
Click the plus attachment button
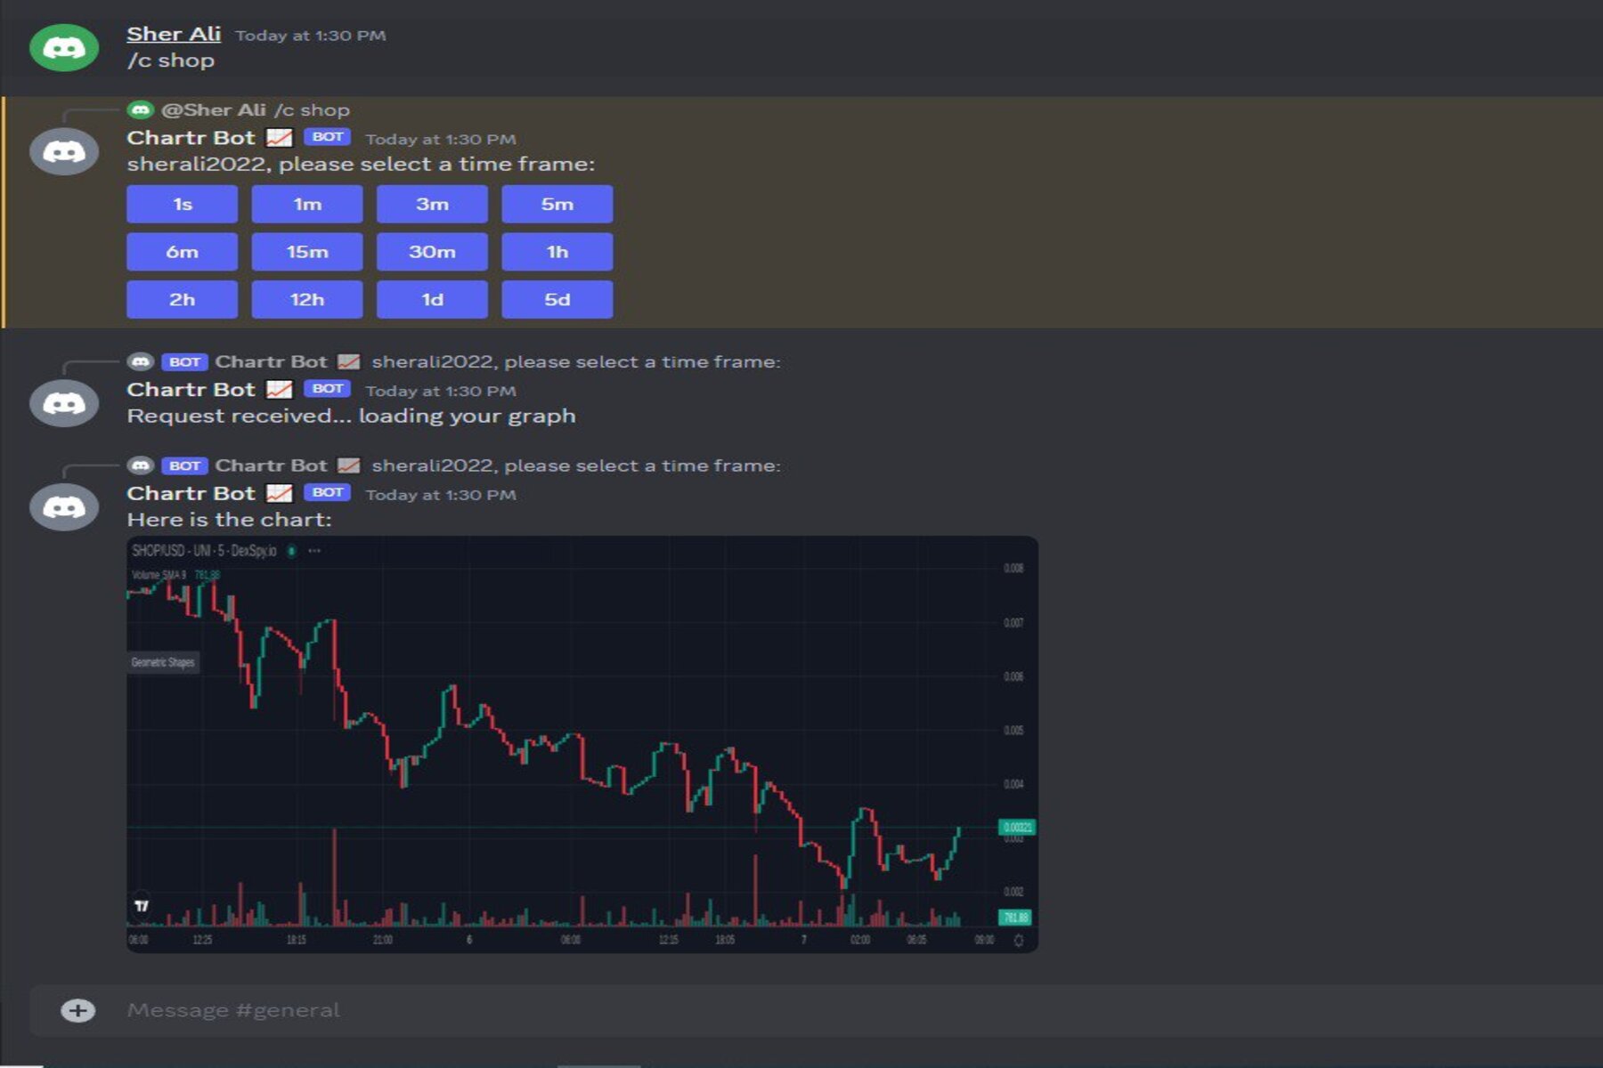77,1010
